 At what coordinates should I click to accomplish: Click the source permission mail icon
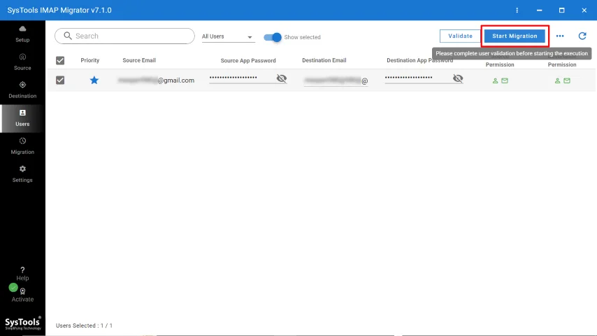click(505, 80)
